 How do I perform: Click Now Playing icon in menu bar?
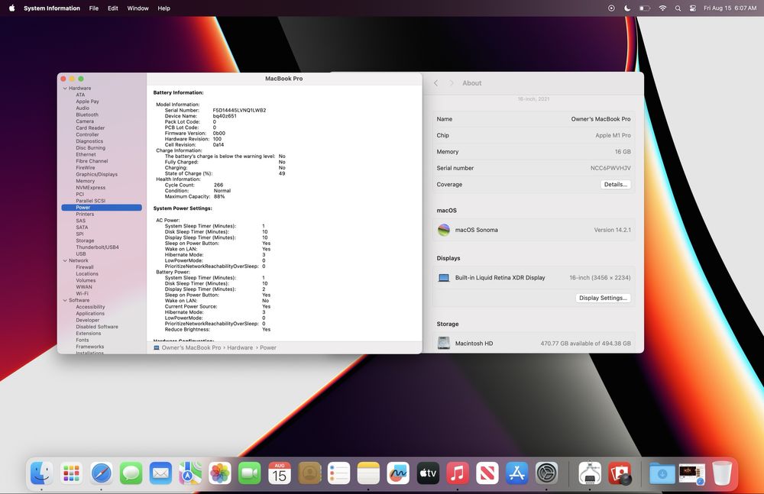[x=611, y=8]
